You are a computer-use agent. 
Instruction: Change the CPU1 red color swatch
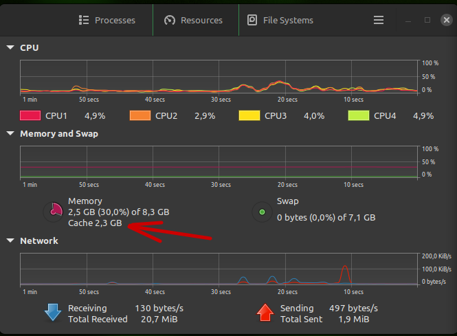click(30, 115)
